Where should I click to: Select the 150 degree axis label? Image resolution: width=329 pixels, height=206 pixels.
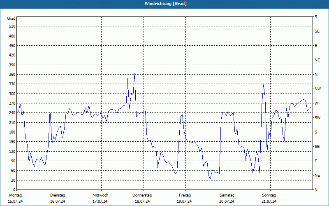coord(12,142)
